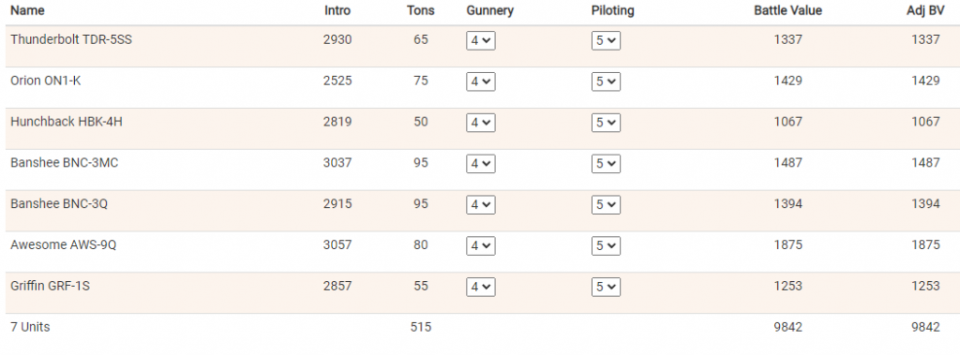Open the Awesome AWS-9Q unit entry
This screenshot has width=960, height=355.
tap(63, 244)
